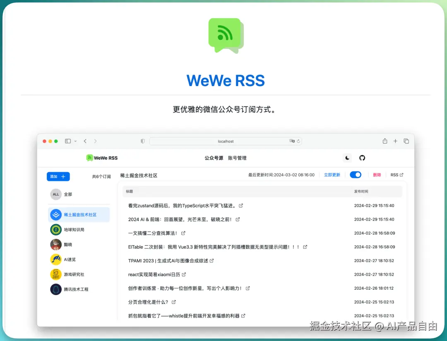Select the 腾讯技术工程 feed
The image size is (447, 341).
79,289
